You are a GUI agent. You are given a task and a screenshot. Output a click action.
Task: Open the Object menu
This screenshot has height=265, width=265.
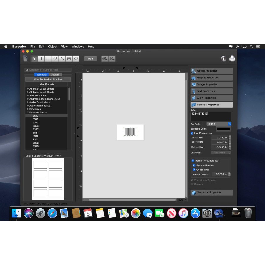[52, 47]
